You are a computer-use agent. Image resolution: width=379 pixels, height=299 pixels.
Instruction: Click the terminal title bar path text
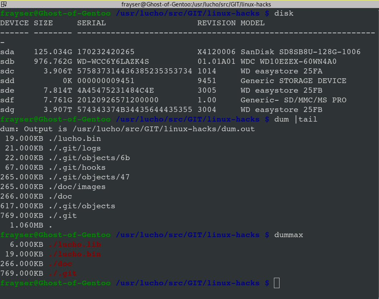coord(196,4)
